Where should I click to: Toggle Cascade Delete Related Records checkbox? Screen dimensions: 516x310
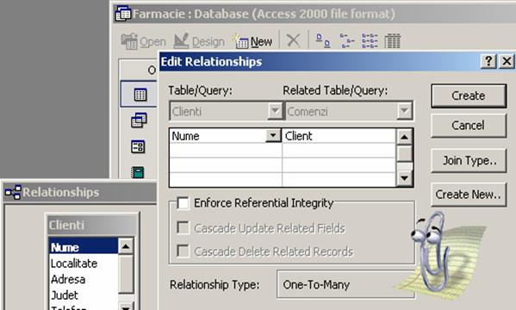point(183,251)
